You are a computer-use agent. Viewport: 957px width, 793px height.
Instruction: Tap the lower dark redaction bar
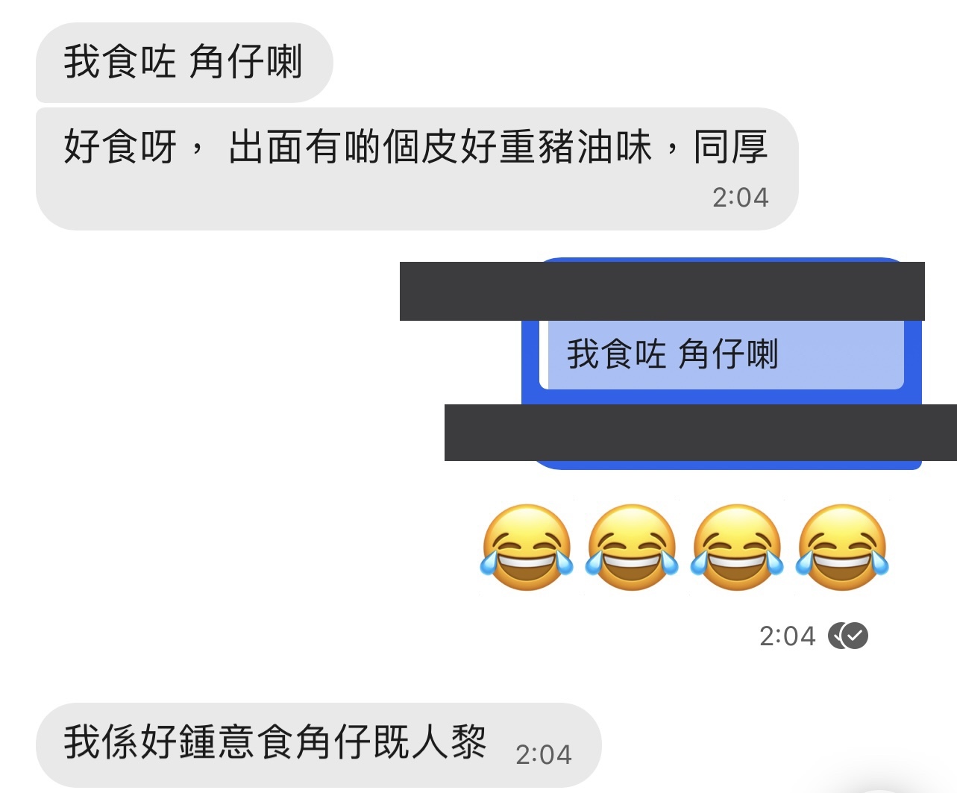[700, 433]
